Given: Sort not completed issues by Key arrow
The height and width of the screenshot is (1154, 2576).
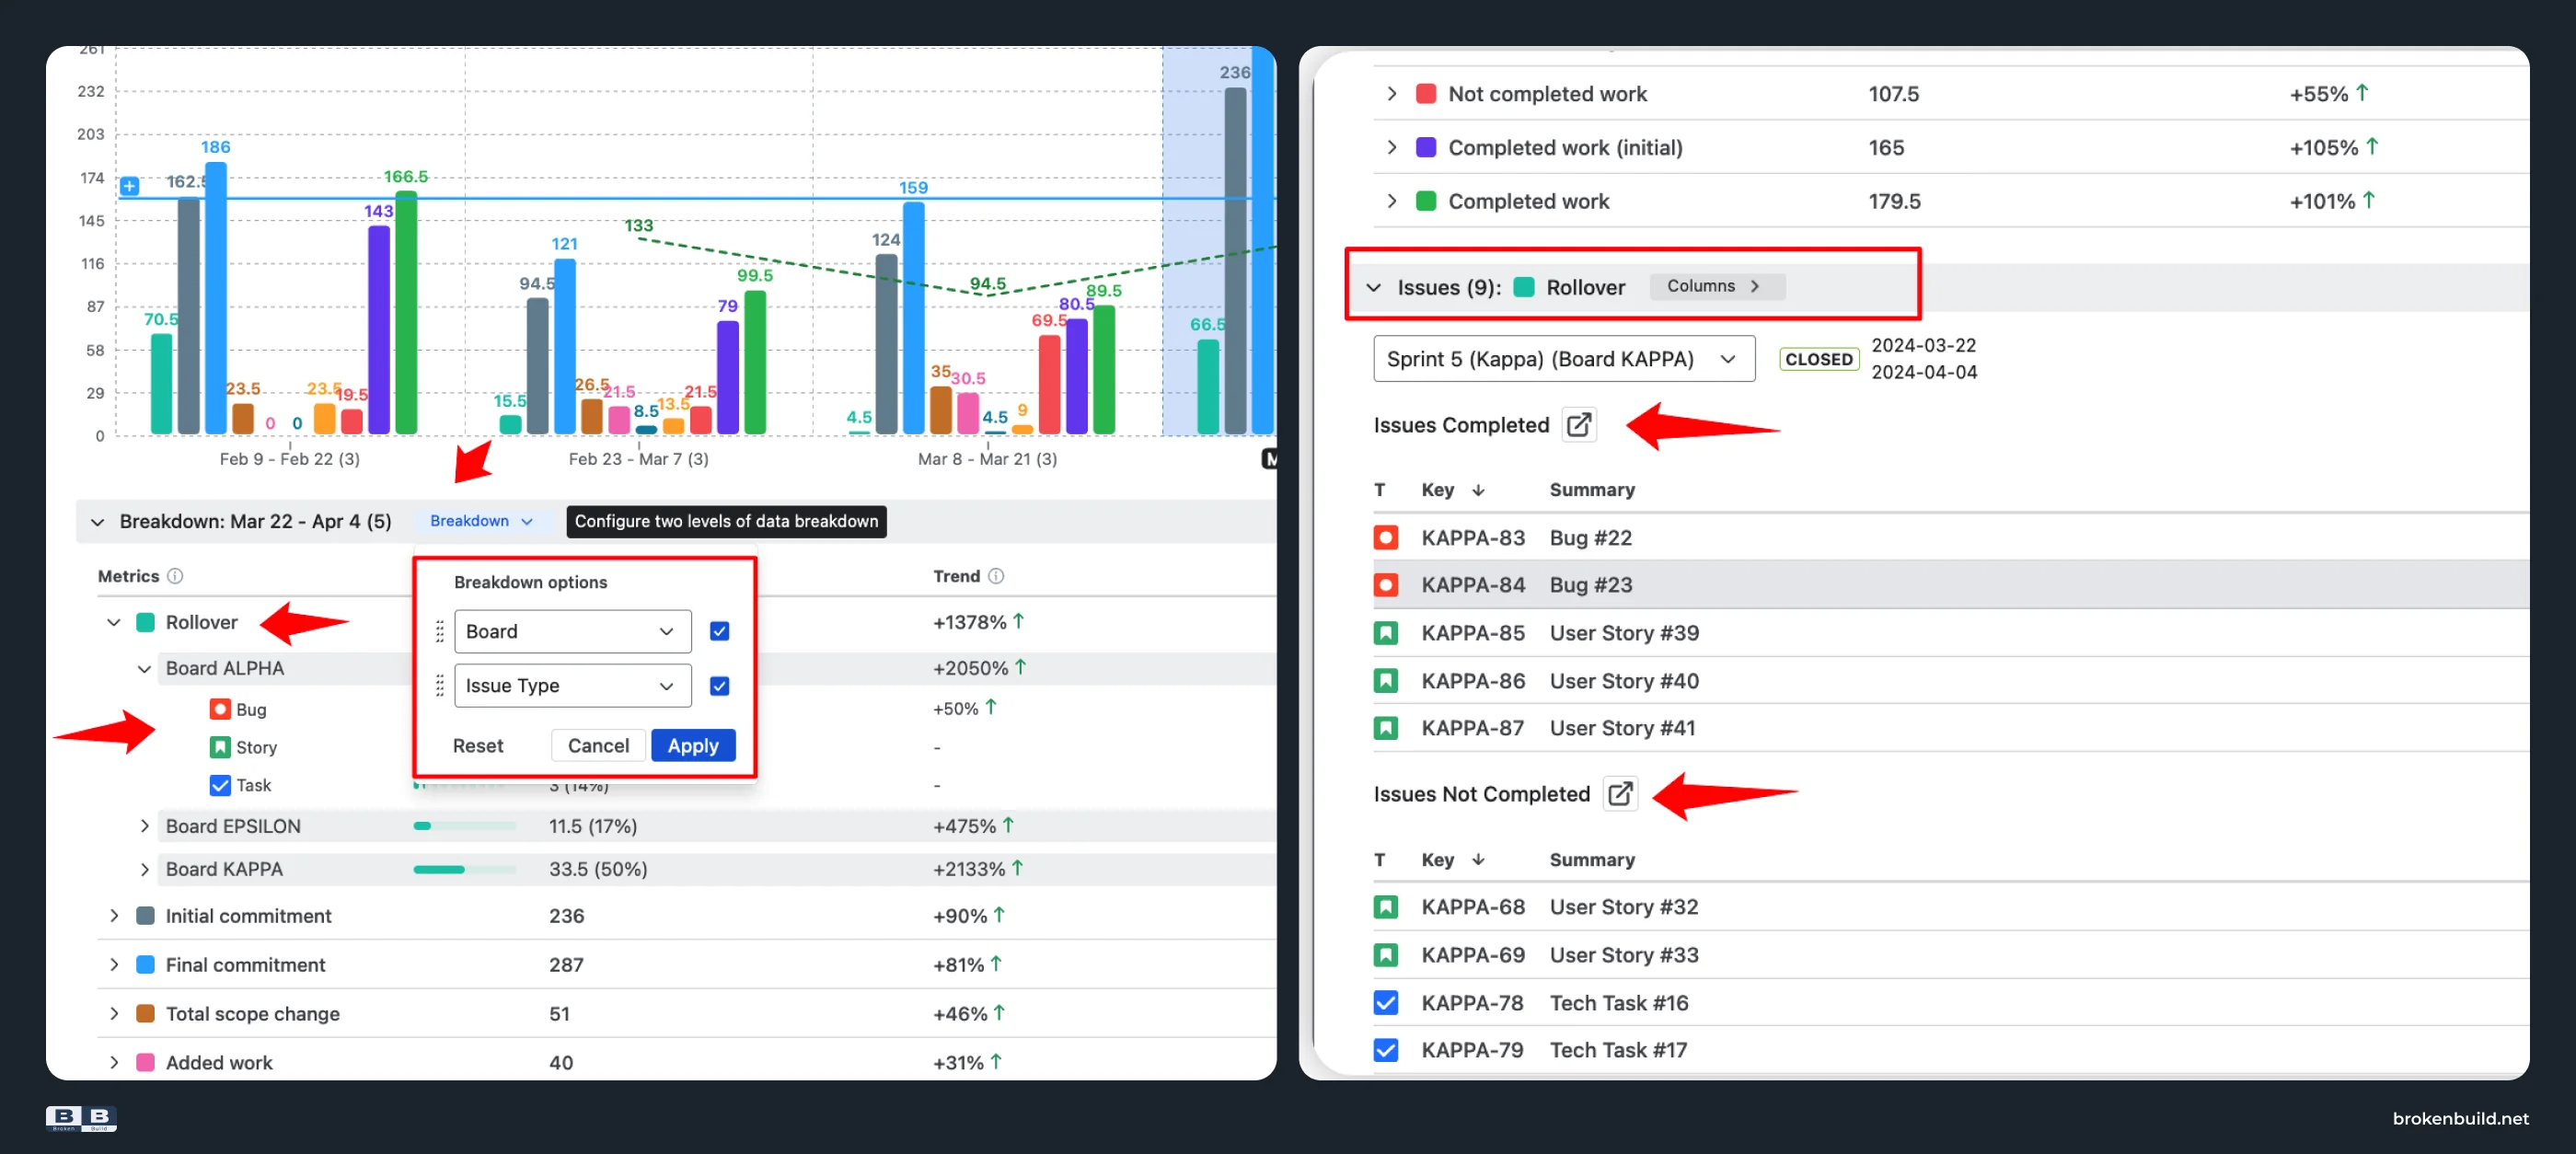Looking at the screenshot, I should [x=1478, y=860].
